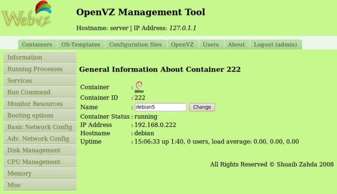Click the Container ID value 222

click(x=140, y=98)
